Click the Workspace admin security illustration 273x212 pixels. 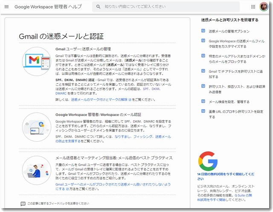coord(37,127)
